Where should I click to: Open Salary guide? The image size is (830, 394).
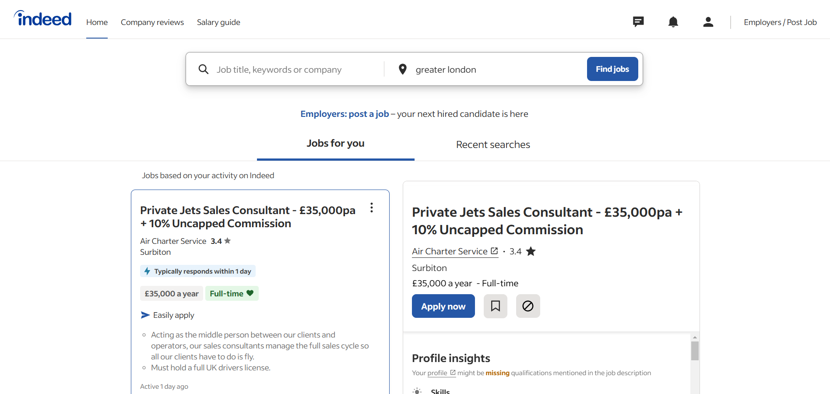click(x=218, y=22)
